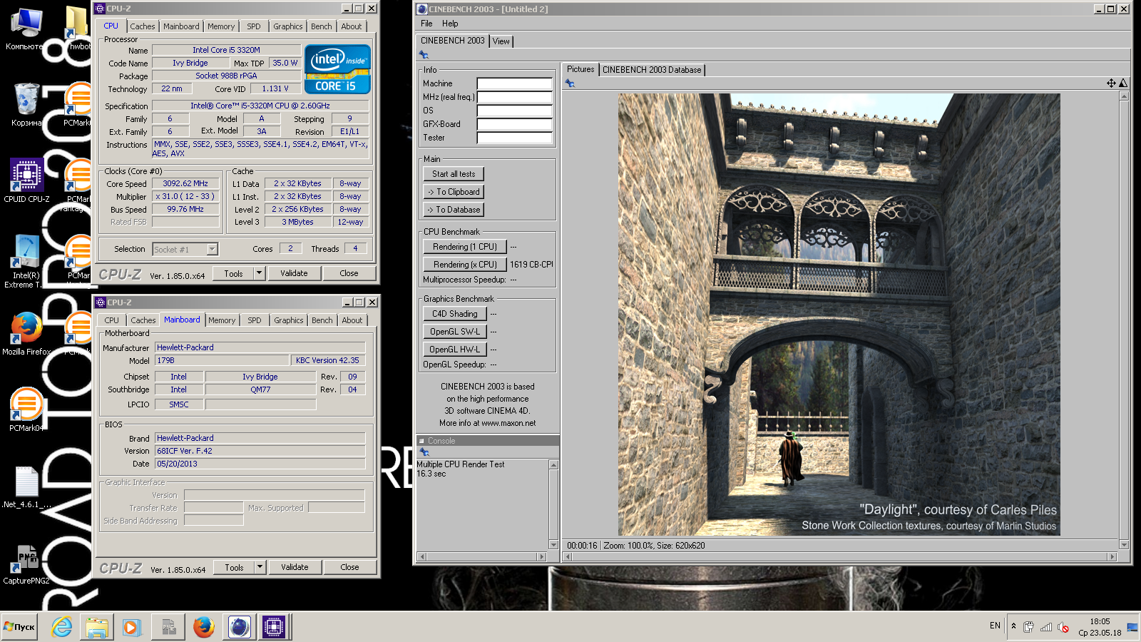Click the volume muted tray icon
The height and width of the screenshot is (642, 1141).
[x=1063, y=627]
